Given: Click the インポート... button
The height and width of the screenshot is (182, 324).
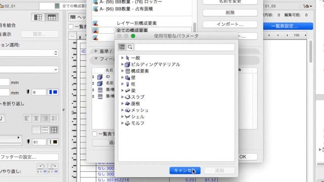Looking at the screenshot, I should (x=230, y=24).
